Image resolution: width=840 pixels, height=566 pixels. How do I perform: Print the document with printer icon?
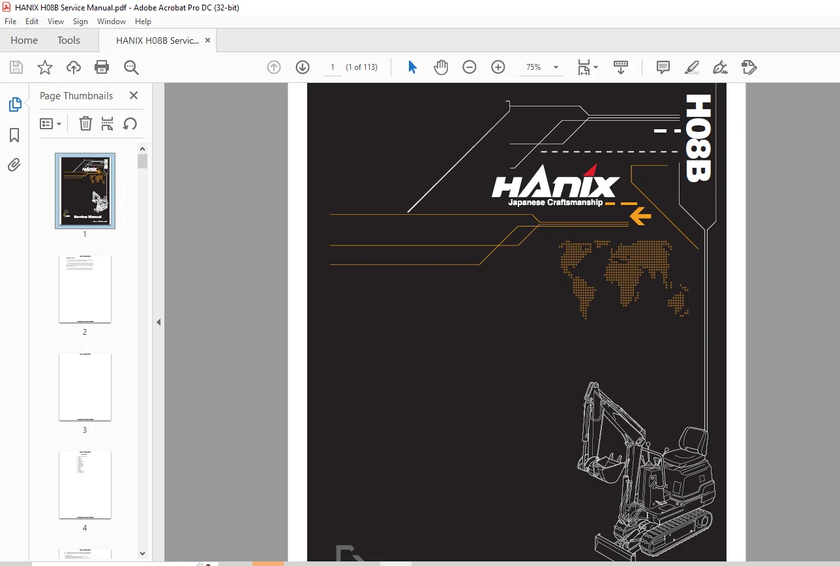(x=102, y=67)
